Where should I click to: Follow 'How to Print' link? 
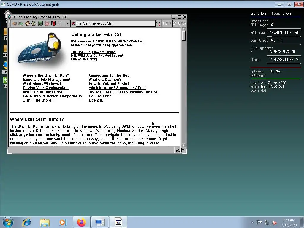(x=100, y=96)
